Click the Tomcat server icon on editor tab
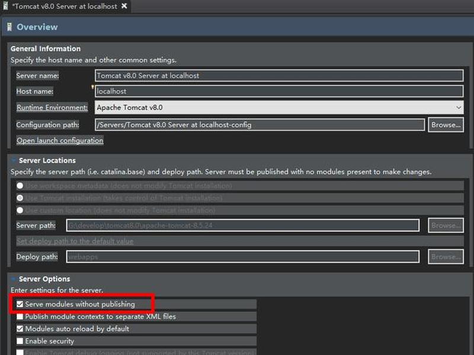This screenshot has width=474, height=355. coord(5,6)
